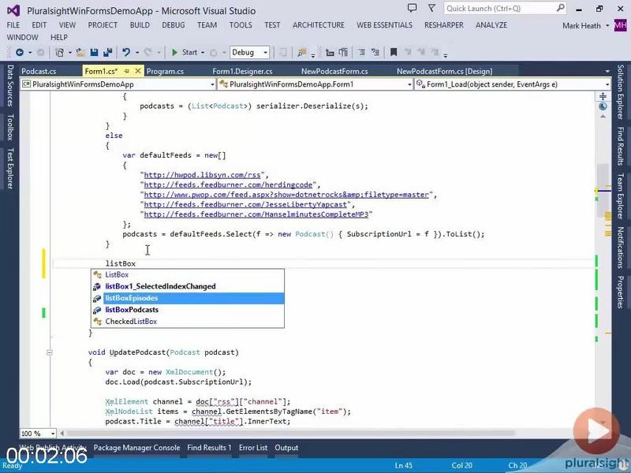Close the Form1.cs tab with its X
Viewport: 631px width, 473px height.
[137, 71]
